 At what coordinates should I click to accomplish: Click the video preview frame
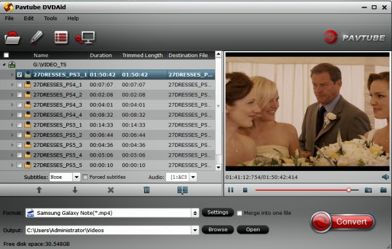tap(307, 111)
